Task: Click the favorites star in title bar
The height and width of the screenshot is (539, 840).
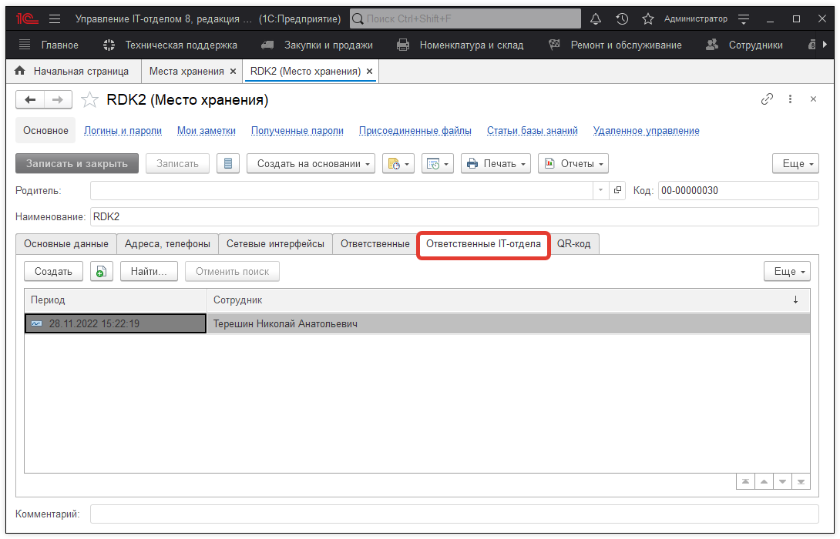Action: (647, 18)
